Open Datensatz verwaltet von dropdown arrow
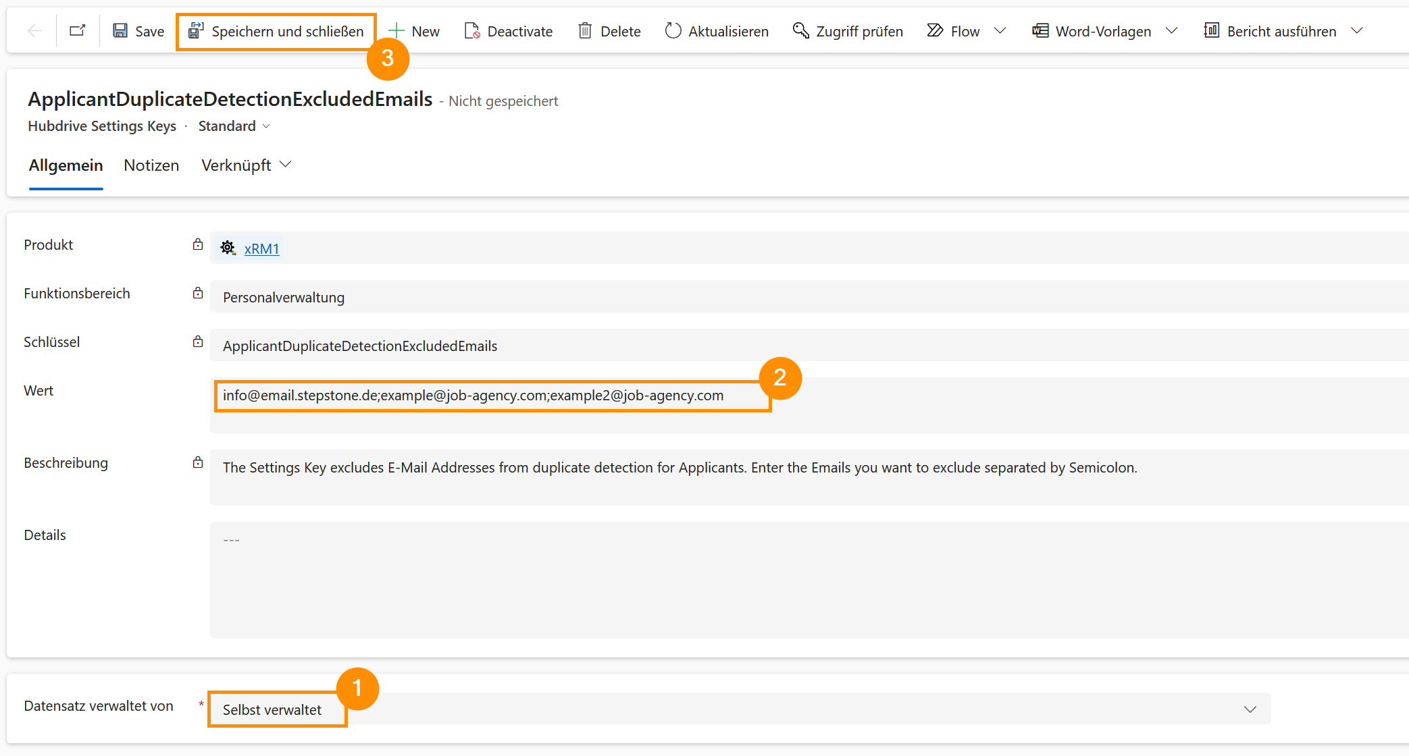This screenshot has height=756, width=1409. tap(1250, 709)
